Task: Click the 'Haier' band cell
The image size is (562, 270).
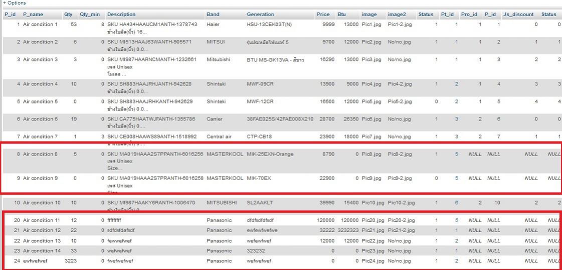Action: (x=213, y=24)
